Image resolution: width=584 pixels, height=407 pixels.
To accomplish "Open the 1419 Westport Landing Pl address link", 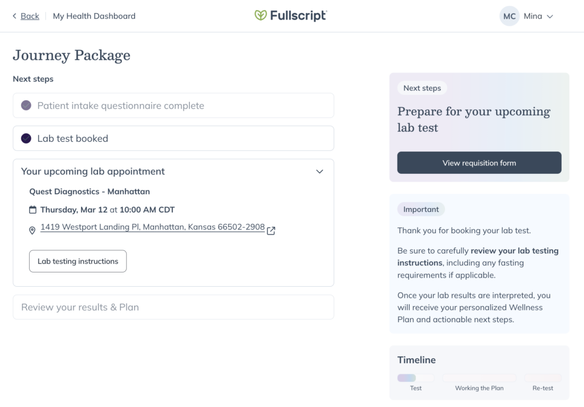I will click(152, 227).
